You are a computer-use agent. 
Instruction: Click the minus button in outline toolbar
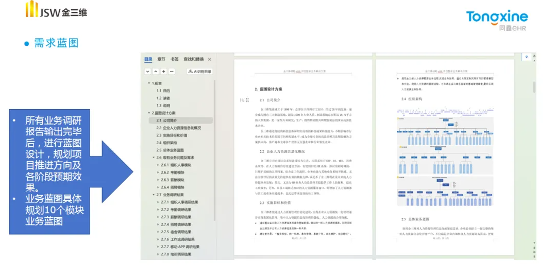172,72
